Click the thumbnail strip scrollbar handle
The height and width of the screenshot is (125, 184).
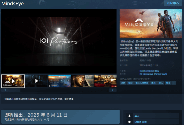tap(15, 90)
